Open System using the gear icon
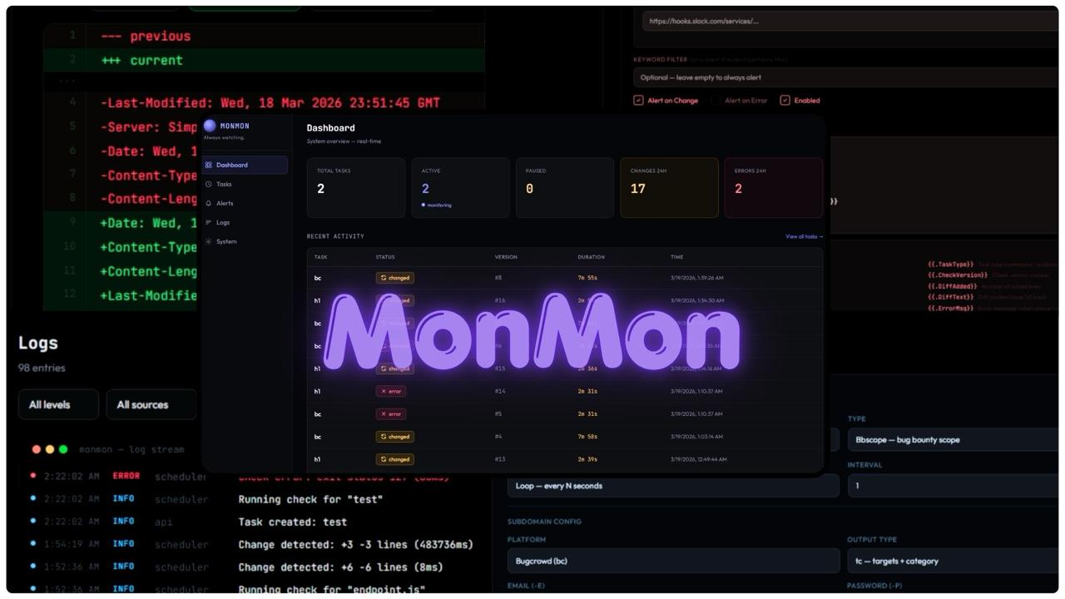This screenshot has height=599, width=1065. click(208, 241)
